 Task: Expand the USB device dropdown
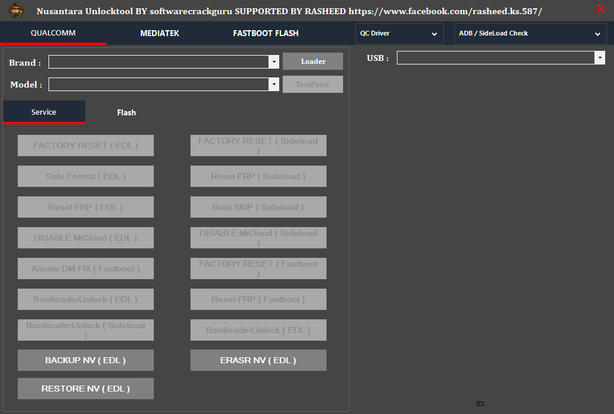coord(600,57)
